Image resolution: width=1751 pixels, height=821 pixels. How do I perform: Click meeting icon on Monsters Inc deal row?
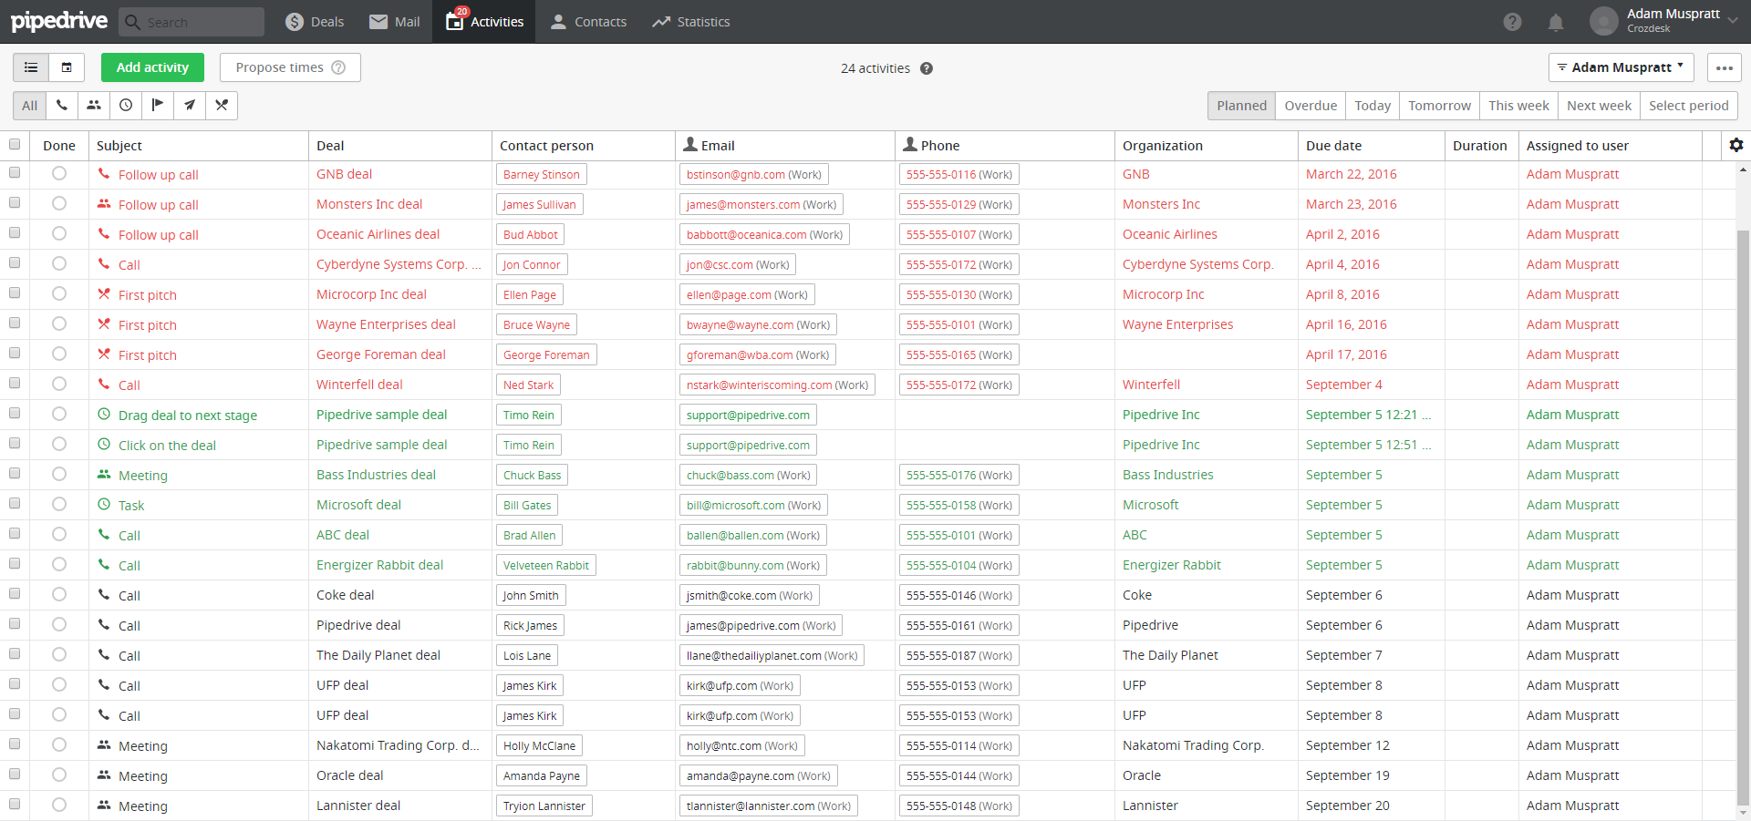point(104,204)
